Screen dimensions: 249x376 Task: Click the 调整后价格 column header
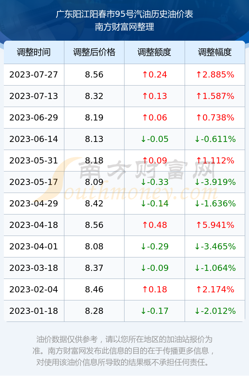click(x=94, y=52)
